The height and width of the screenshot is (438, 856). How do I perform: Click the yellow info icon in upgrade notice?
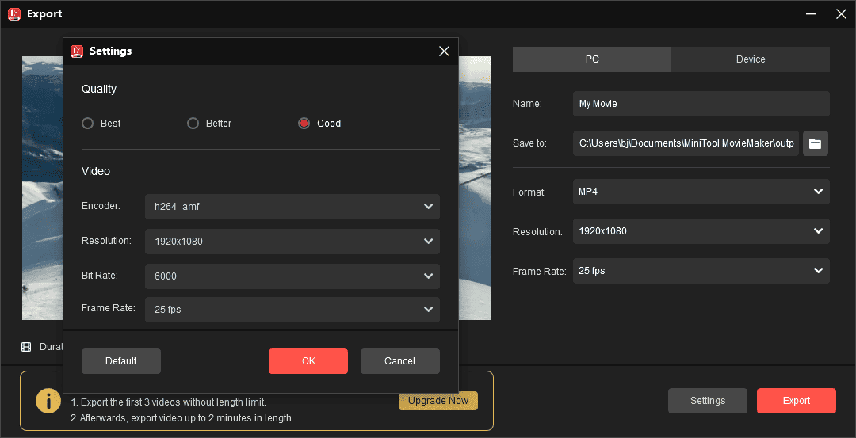(x=48, y=401)
